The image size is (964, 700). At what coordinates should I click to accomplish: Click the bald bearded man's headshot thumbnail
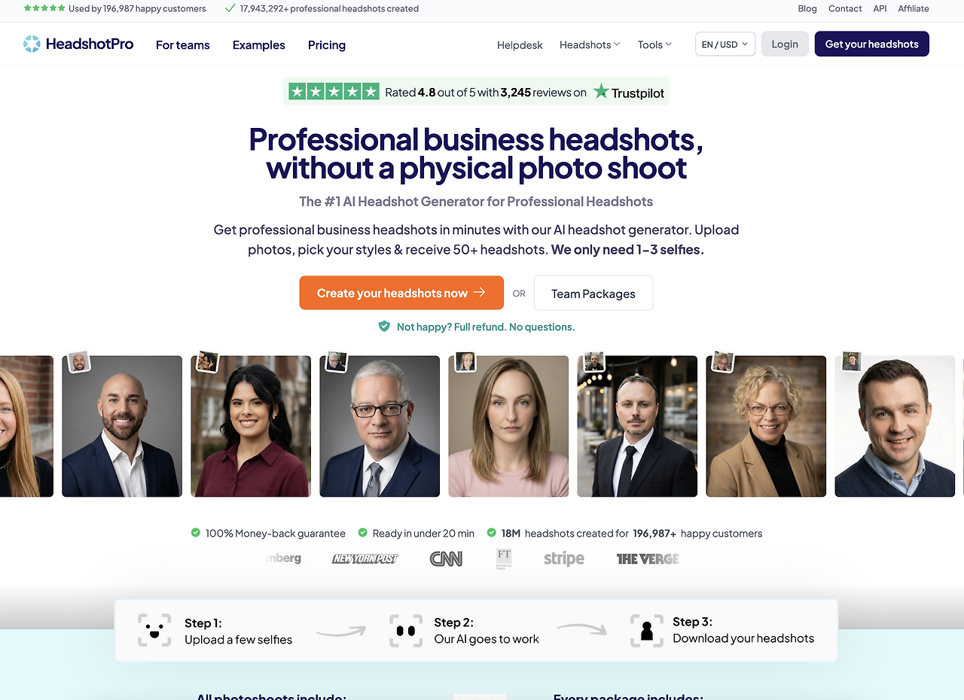(x=122, y=426)
